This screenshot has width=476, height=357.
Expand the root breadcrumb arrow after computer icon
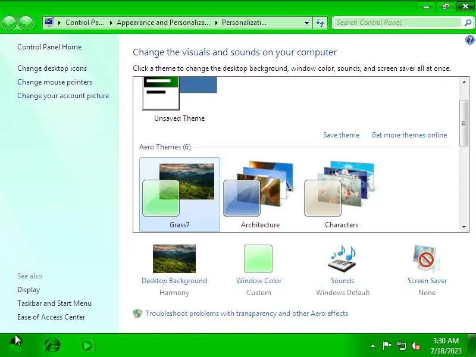click(59, 23)
